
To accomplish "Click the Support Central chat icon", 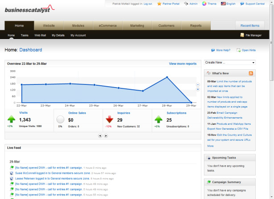I will [242, 4].
